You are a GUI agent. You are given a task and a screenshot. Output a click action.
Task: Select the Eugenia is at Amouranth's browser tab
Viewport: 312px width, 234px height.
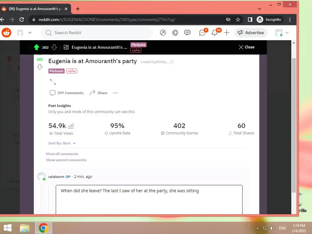[35, 9]
